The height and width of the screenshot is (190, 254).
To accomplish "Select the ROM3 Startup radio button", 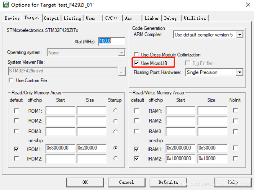I will tap(115, 132).
